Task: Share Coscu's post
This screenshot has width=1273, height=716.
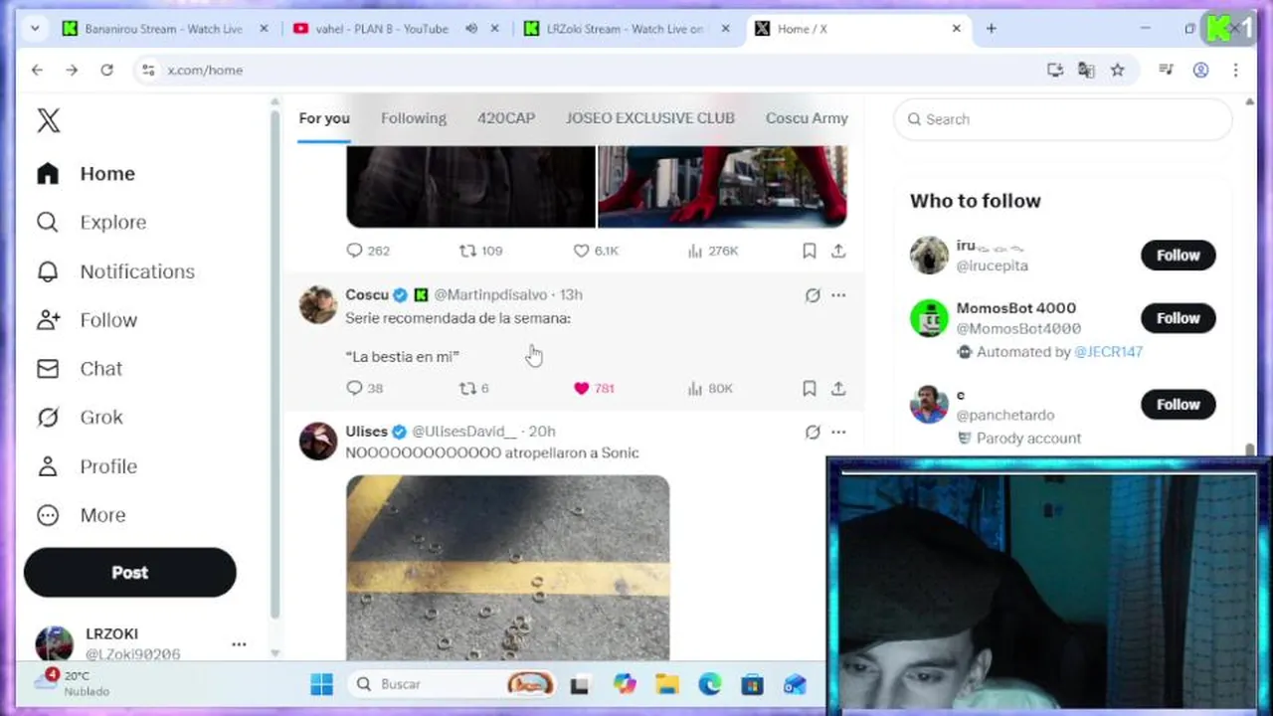Action: 838,389
